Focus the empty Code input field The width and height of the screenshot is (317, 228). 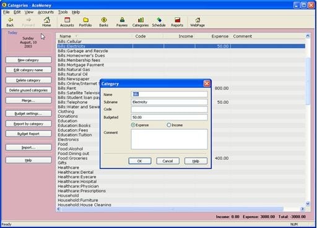[x=169, y=109]
